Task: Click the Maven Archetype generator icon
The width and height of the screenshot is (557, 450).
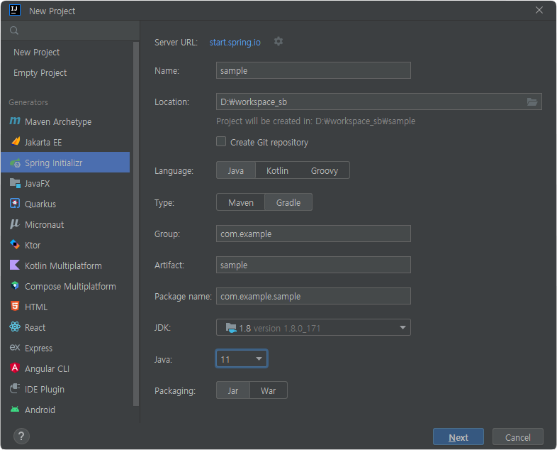Action: (15, 121)
